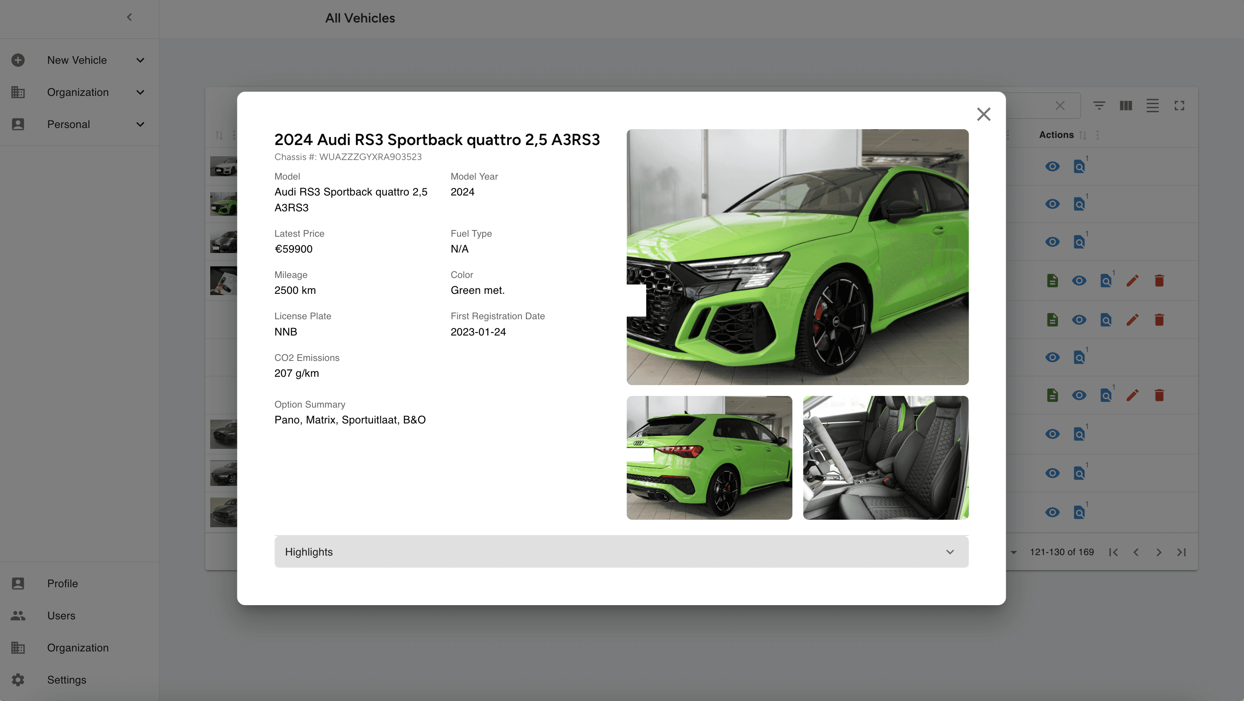Viewport: 1244px width, 701px height.
Task: Close the vehicle details dialog
Action: [x=983, y=114]
